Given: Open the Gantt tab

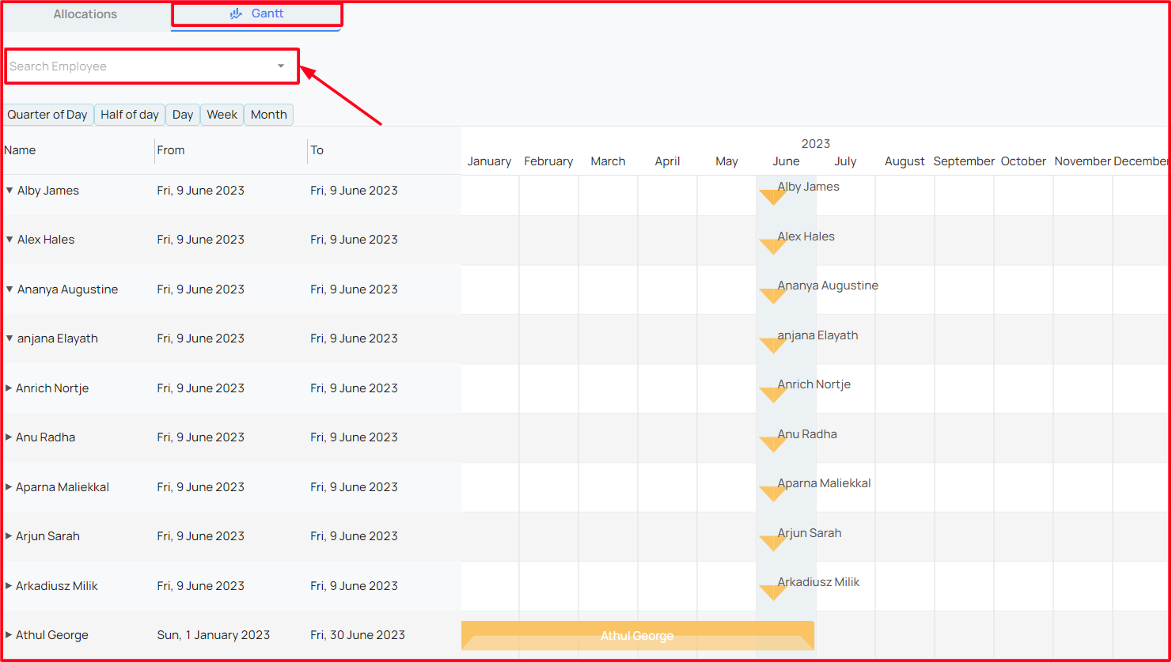Looking at the screenshot, I should [x=256, y=14].
